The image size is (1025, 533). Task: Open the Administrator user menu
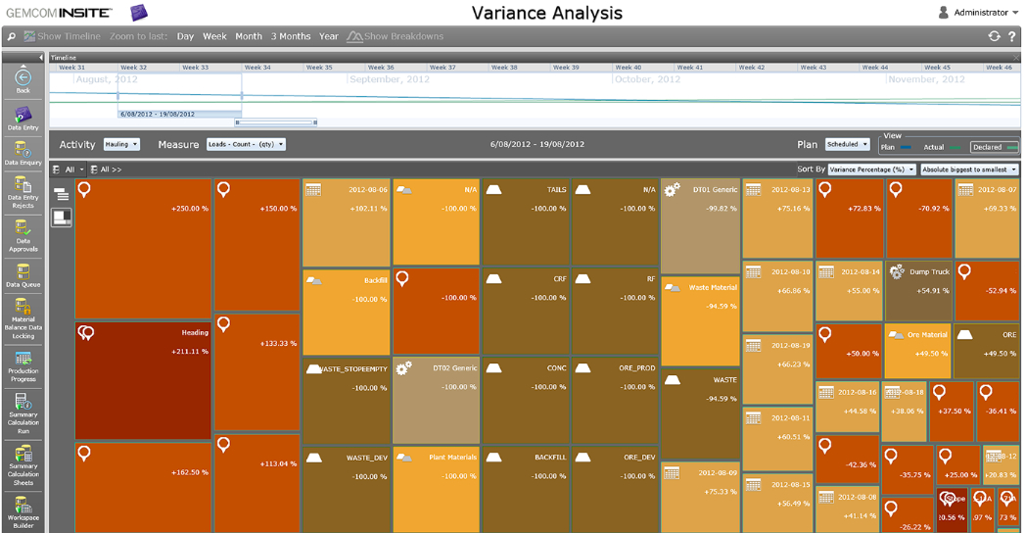click(x=973, y=13)
